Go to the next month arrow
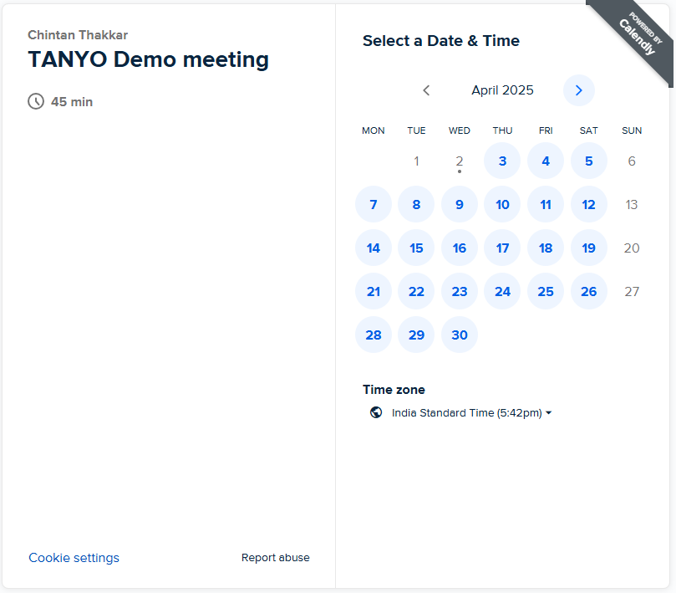 coord(578,90)
